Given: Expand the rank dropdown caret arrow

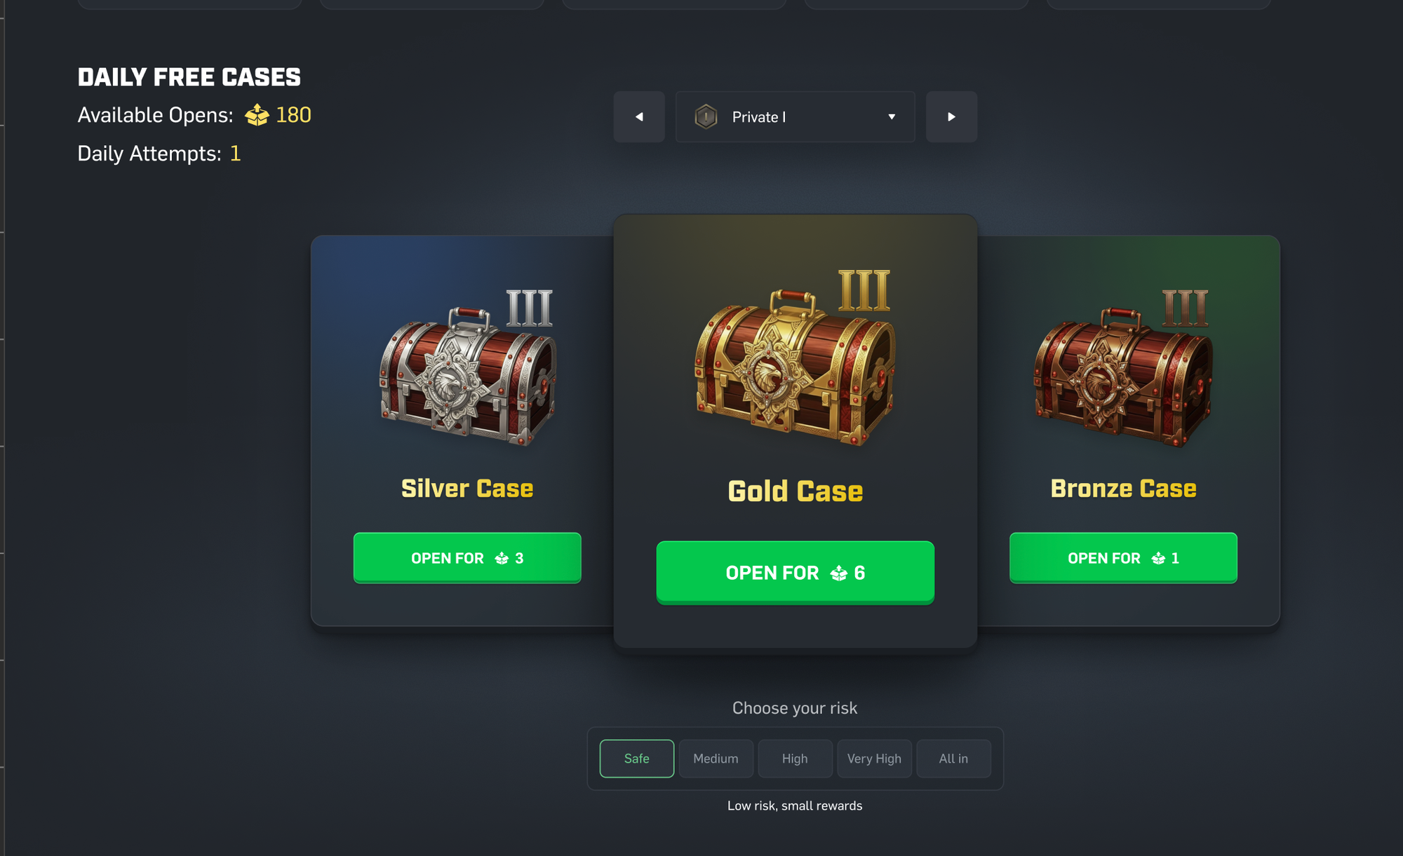Looking at the screenshot, I should coord(892,117).
